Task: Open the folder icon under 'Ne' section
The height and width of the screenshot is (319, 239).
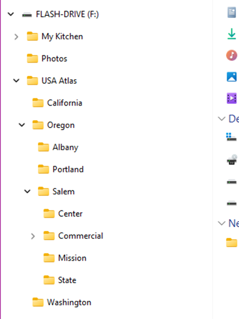Action: pyautogui.click(x=232, y=243)
